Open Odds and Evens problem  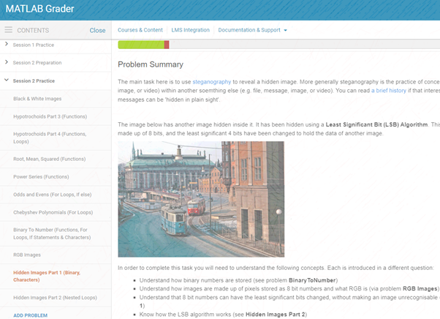[x=52, y=195]
